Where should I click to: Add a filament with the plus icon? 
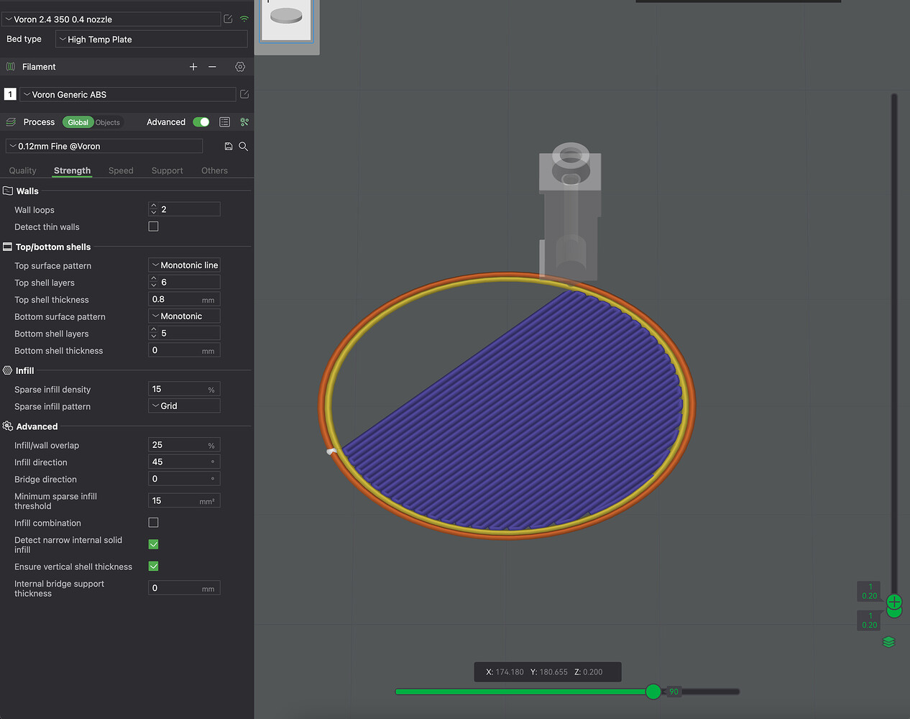point(193,67)
